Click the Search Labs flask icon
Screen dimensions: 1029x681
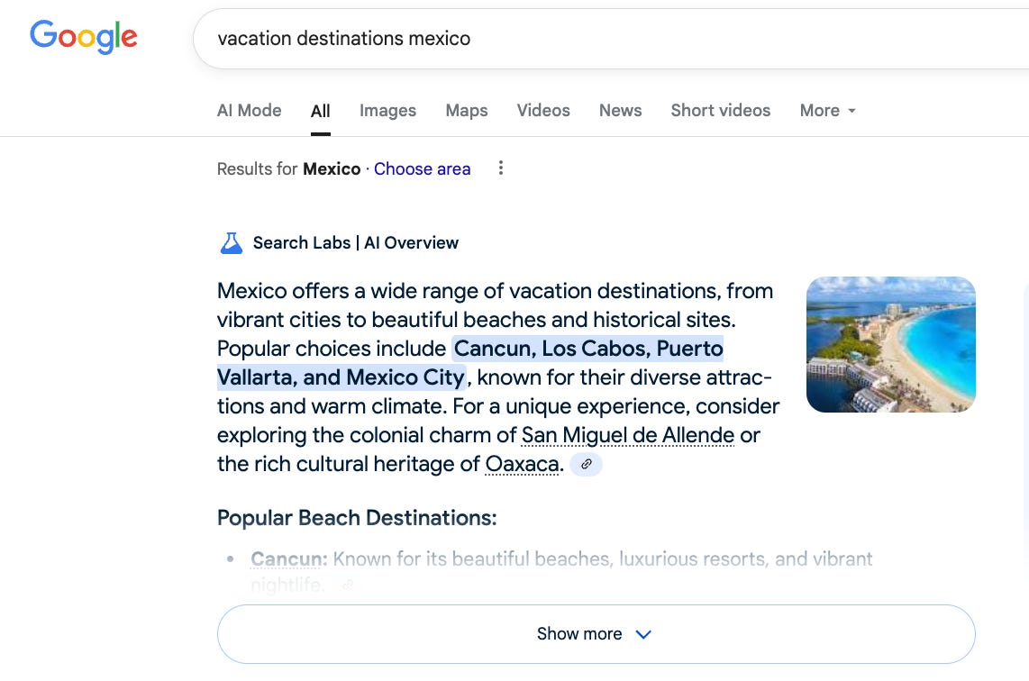click(x=231, y=242)
